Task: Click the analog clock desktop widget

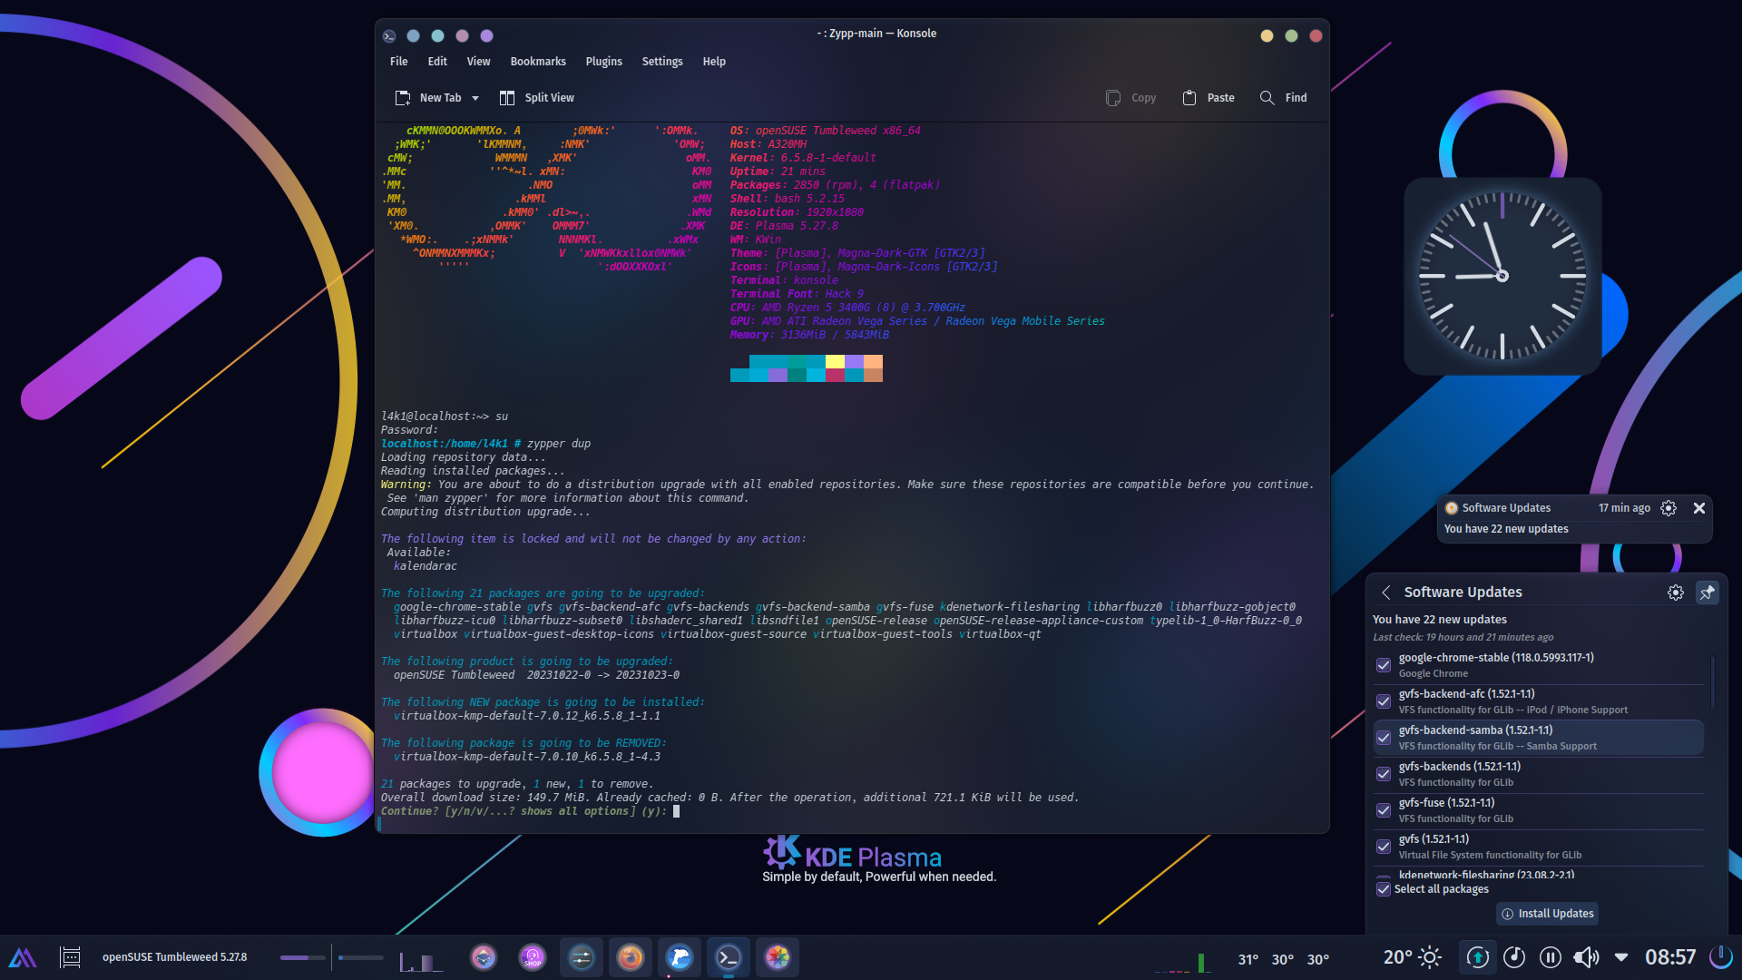Action: click(1502, 276)
